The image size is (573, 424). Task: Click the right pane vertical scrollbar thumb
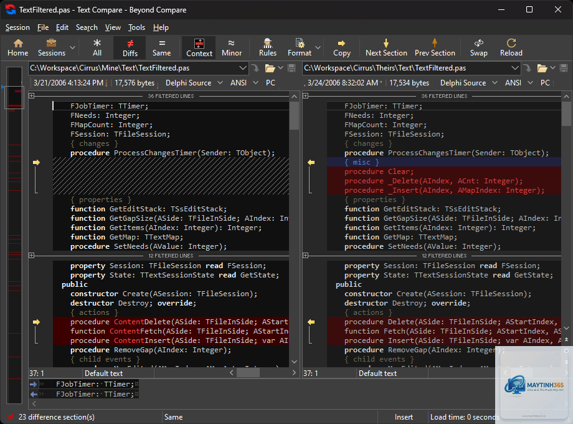point(566,113)
